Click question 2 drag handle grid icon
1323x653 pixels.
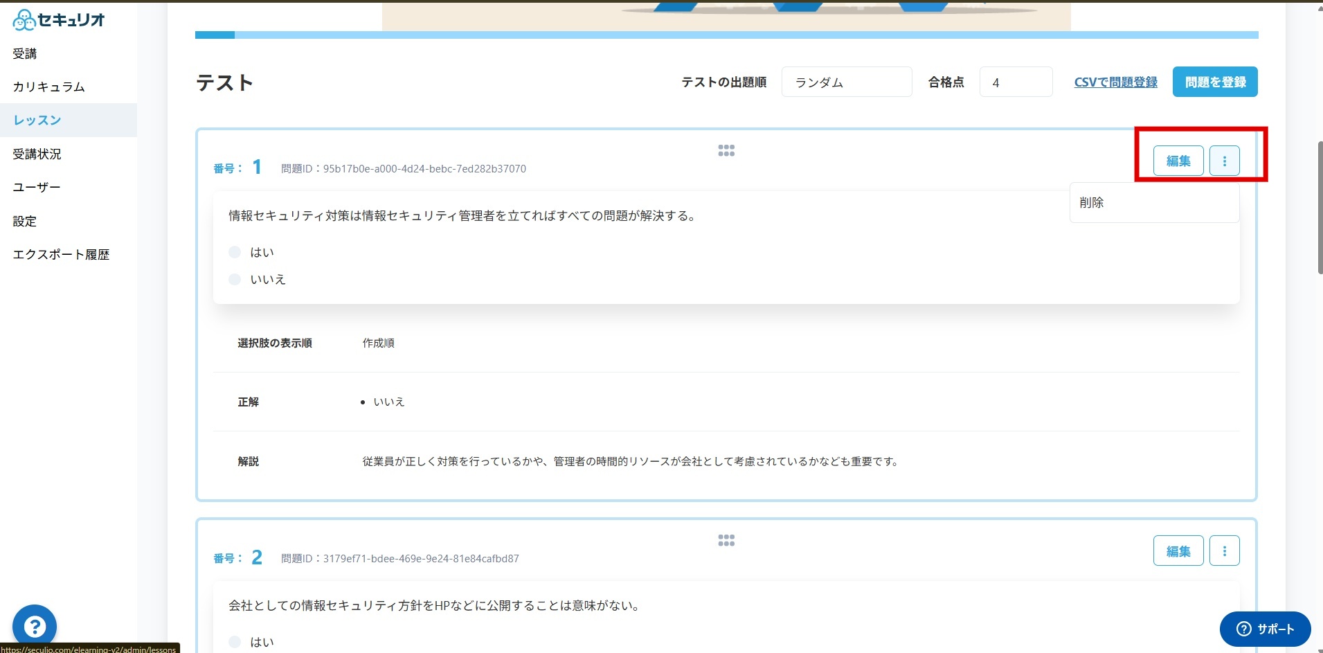(726, 540)
